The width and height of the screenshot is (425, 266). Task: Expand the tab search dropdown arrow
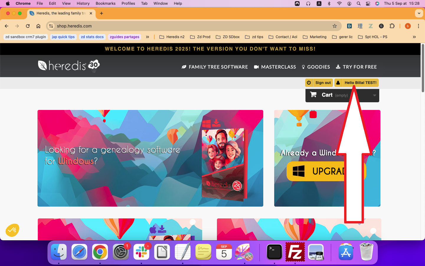click(x=419, y=13)
